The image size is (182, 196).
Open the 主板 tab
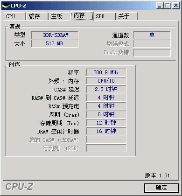click(60, 16)
